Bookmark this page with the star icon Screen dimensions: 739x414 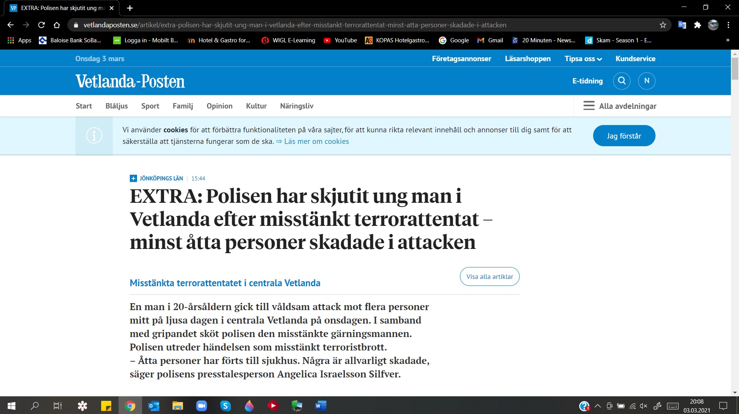(x=663, y=25)
